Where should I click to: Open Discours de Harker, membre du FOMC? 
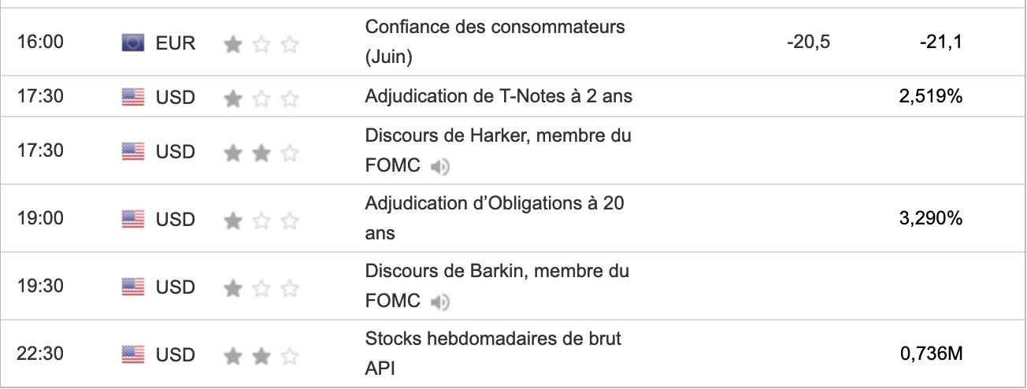[x=498, y=136]
